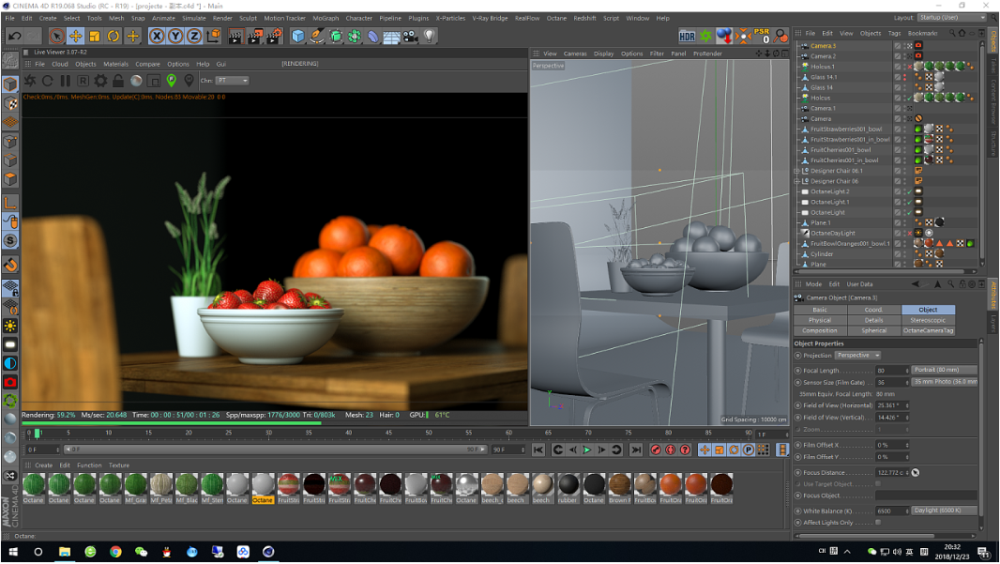Open the Portrait (80 mm) focal length preset dropdown
Viewport: 1000px width, 564px height.
tap(945, 370)
